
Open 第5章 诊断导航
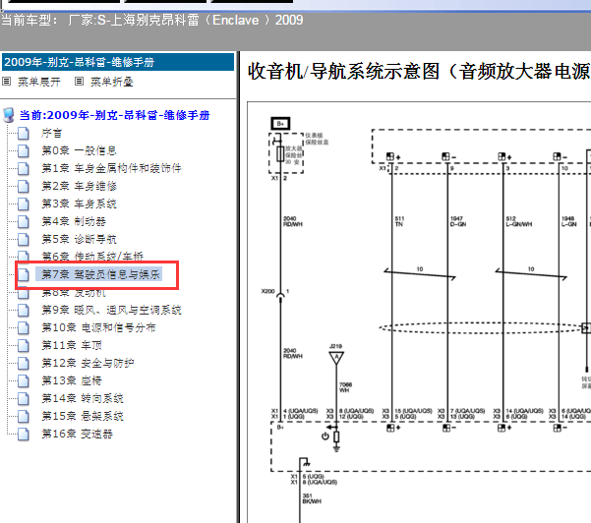[79, 239]
